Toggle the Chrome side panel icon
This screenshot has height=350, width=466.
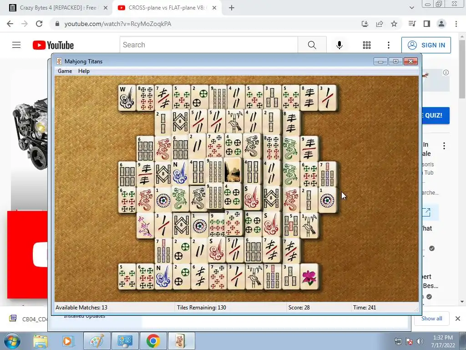[x=427, y=24]
